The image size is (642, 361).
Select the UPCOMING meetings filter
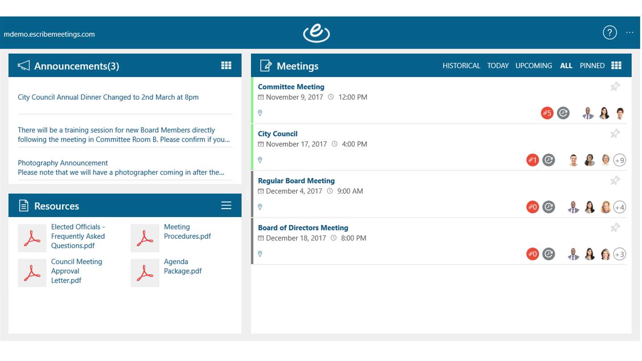tap(534, 66)
